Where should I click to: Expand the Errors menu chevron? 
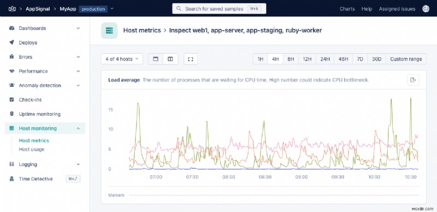[x=78, y=57]
